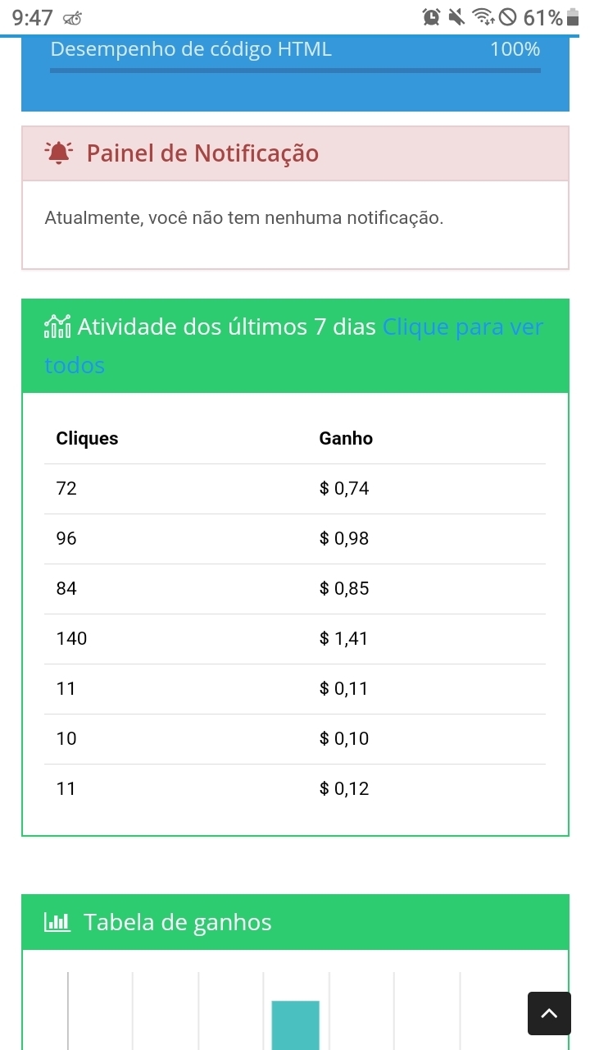Open 'Clique para ver todos' link
Screen dimensions: 590x1050
pyautogui.click(x=462, y=328)
